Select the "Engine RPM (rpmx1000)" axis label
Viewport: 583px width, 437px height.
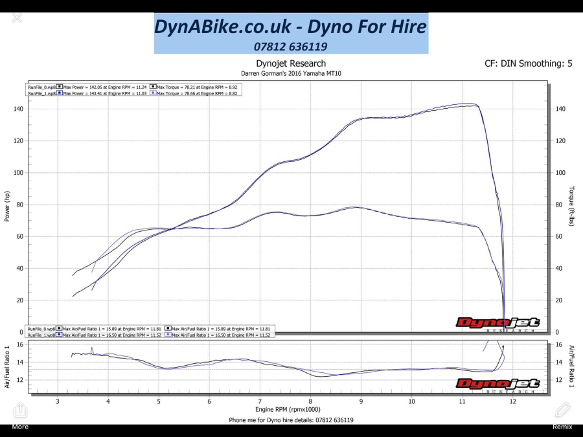click(x=288, y=410)
